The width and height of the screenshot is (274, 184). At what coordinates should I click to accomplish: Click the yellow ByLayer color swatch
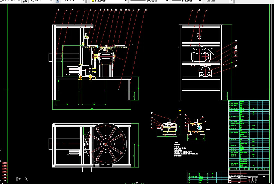(x=93, y=1)
